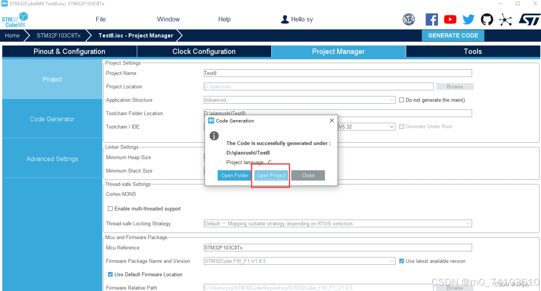Select Advanced Settings in the side panel

[x=52, y=159]
